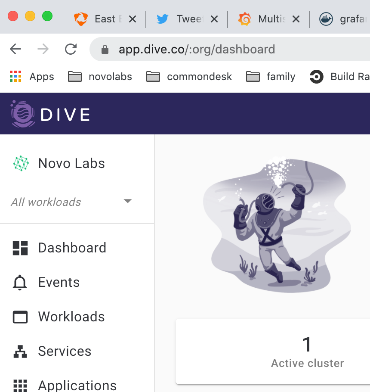Click the DIVE wordmark in header
This screenshot has width=370, height=392.
pos(65,115)
